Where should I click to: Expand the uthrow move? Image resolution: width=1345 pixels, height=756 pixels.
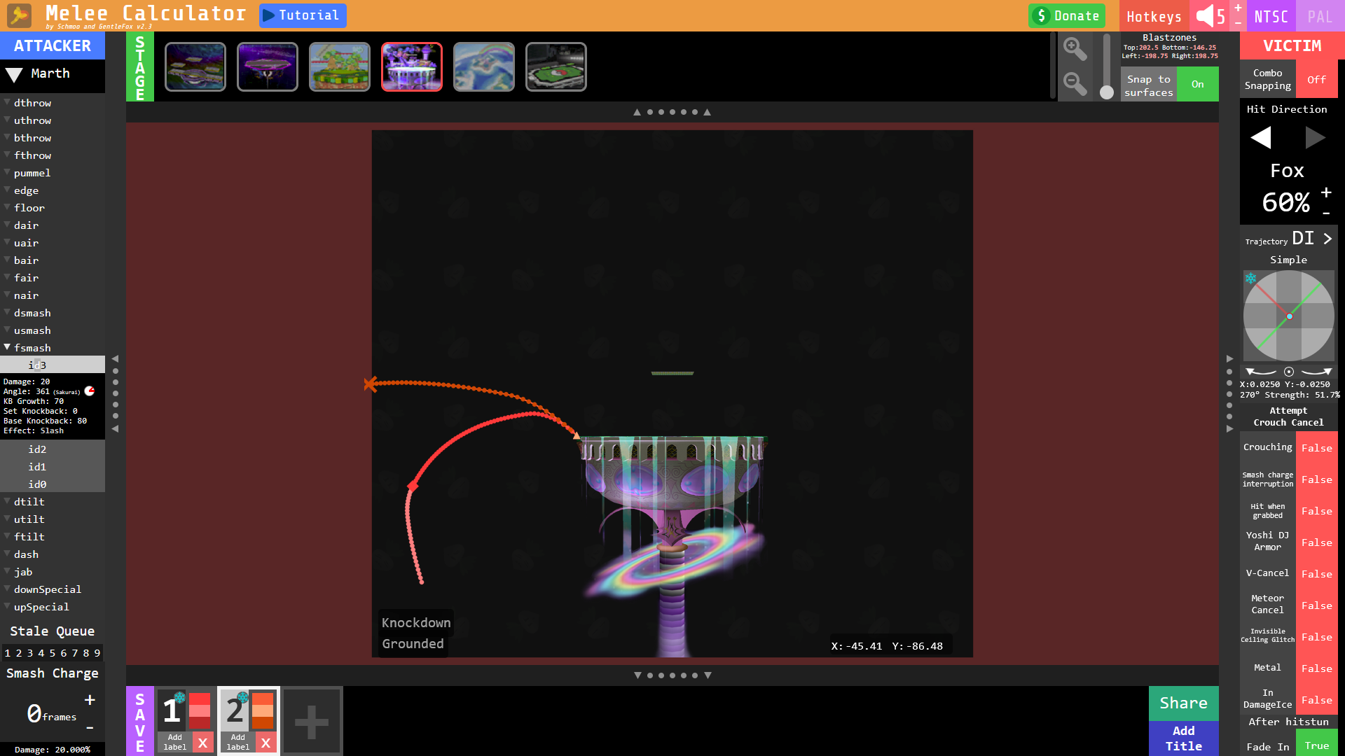(x=53, y=120)
